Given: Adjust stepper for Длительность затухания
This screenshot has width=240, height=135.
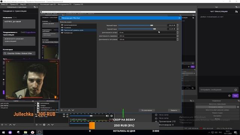Looking at the screenshot, I should tap(177, 39).
